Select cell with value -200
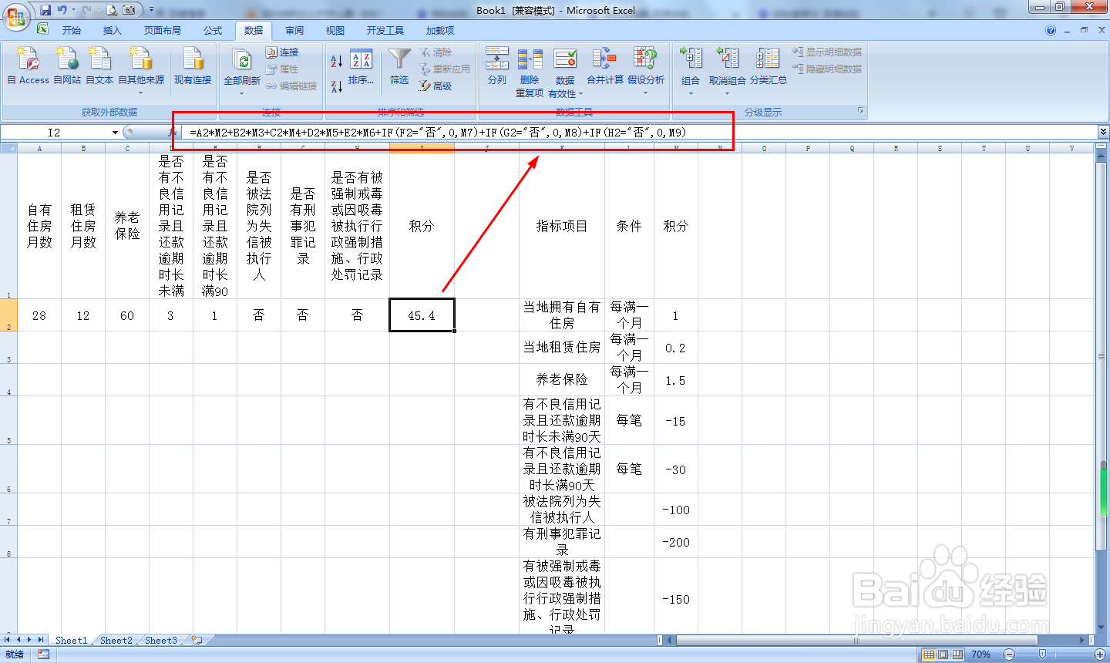The image size is (1110, 663). pos(676,542)
